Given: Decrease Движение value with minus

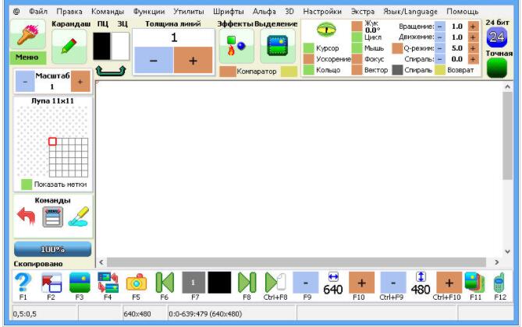Looking at the screenshot, I should (x=440, y=37).
